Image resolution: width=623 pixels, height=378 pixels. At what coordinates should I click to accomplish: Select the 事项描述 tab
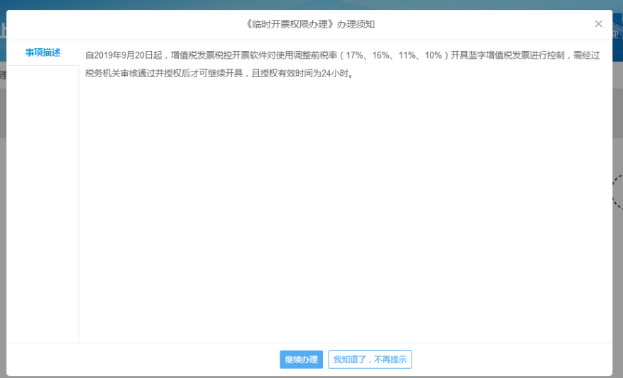[43, 52]
